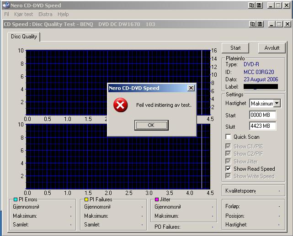Click the disc ID MCC 03RG20
293x236 pixels.
[x=259, y=72]
